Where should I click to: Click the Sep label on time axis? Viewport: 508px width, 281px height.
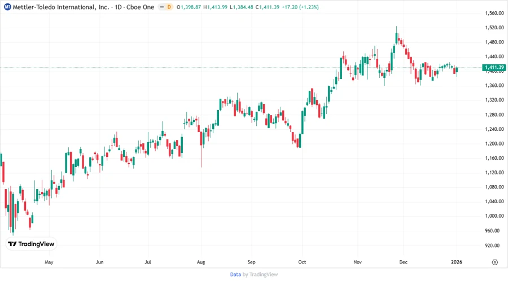pos(251,262)
